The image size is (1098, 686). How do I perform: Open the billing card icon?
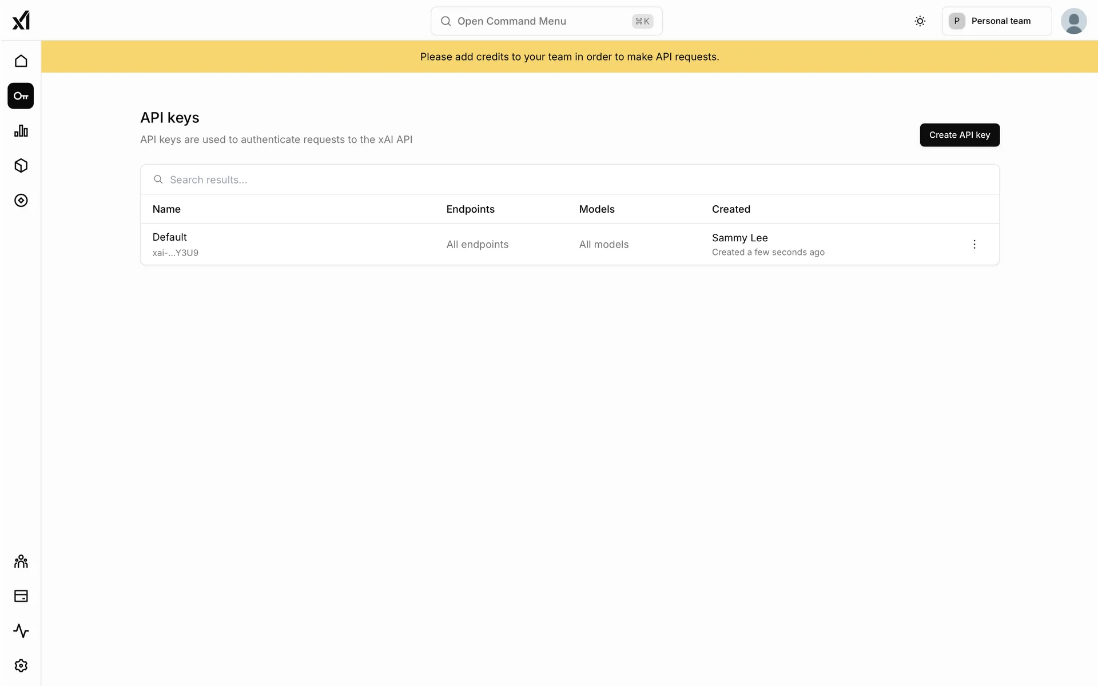21,596
